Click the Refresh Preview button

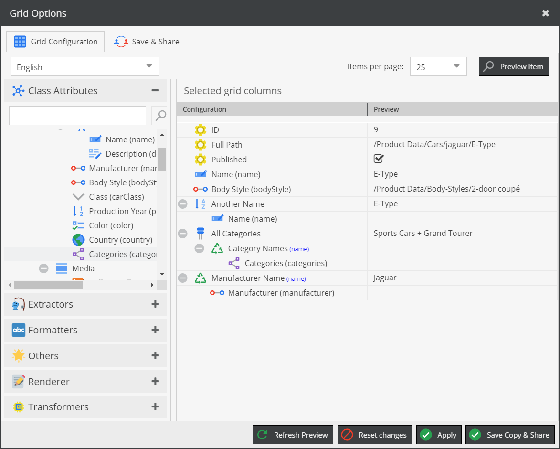pos(293,435)
